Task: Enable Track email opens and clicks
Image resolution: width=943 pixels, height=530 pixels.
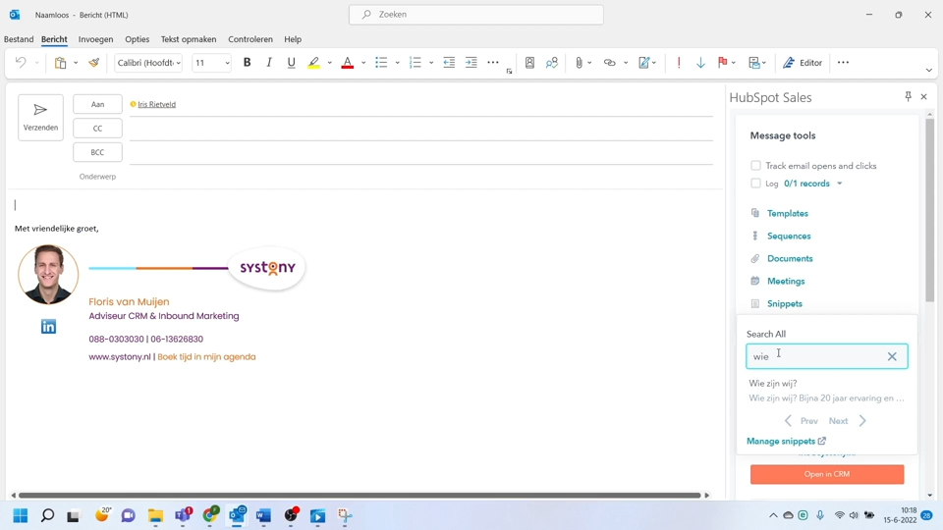Action: [x=755, y=166]
